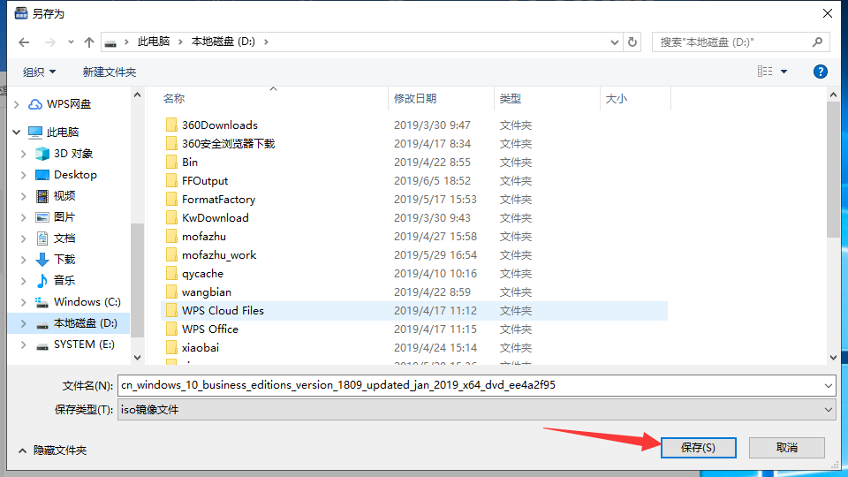
Task: Open the 3D 对象 folder
Action: (72, 154)
